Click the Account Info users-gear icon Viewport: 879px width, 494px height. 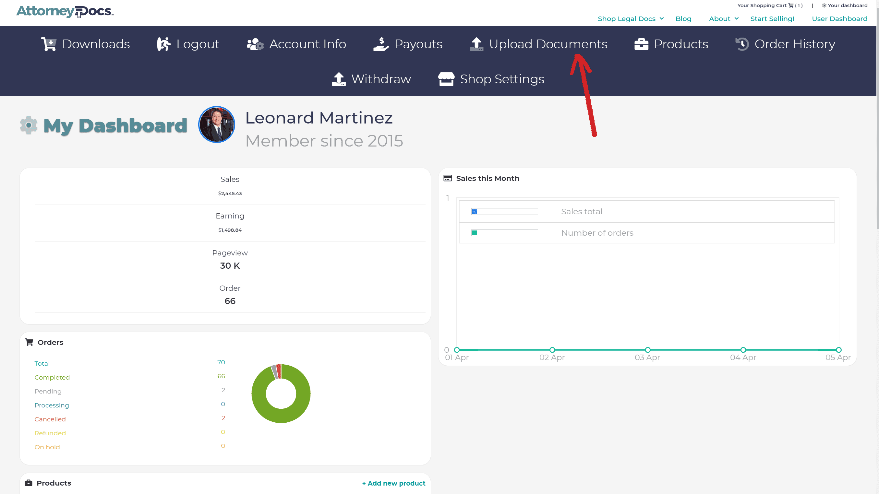pyautogui.click(x=255, y=44)
